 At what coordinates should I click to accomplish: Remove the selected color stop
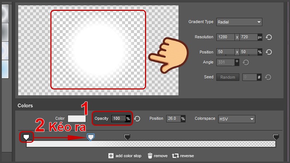[157, 156]
